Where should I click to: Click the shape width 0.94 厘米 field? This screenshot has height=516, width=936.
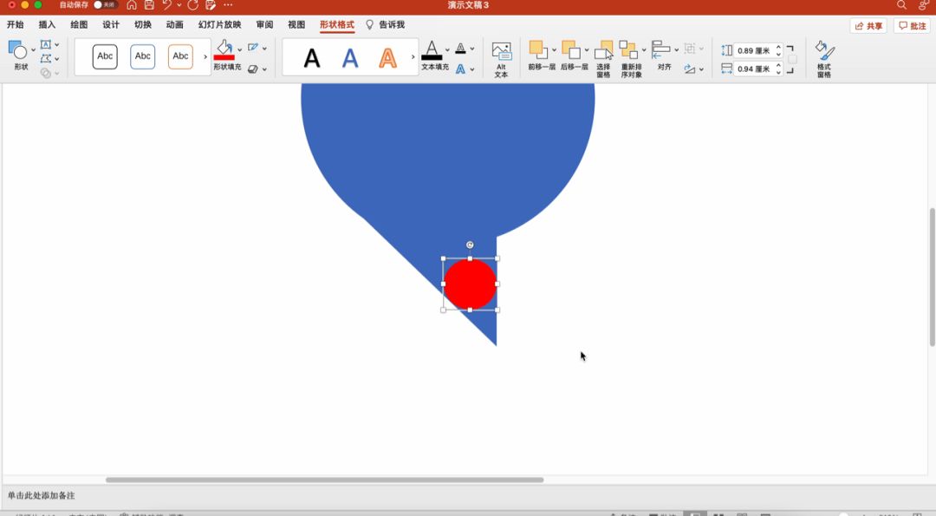point(753,69)
